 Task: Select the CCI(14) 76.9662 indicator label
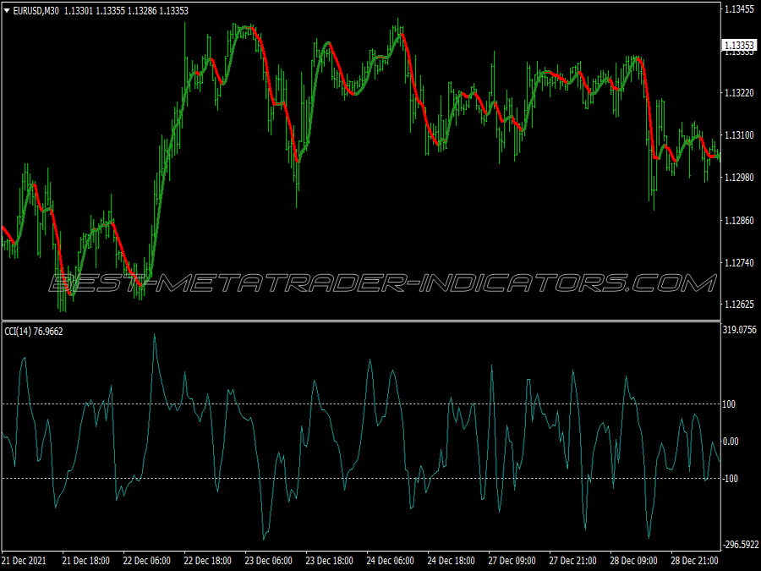tap(34, 331)
